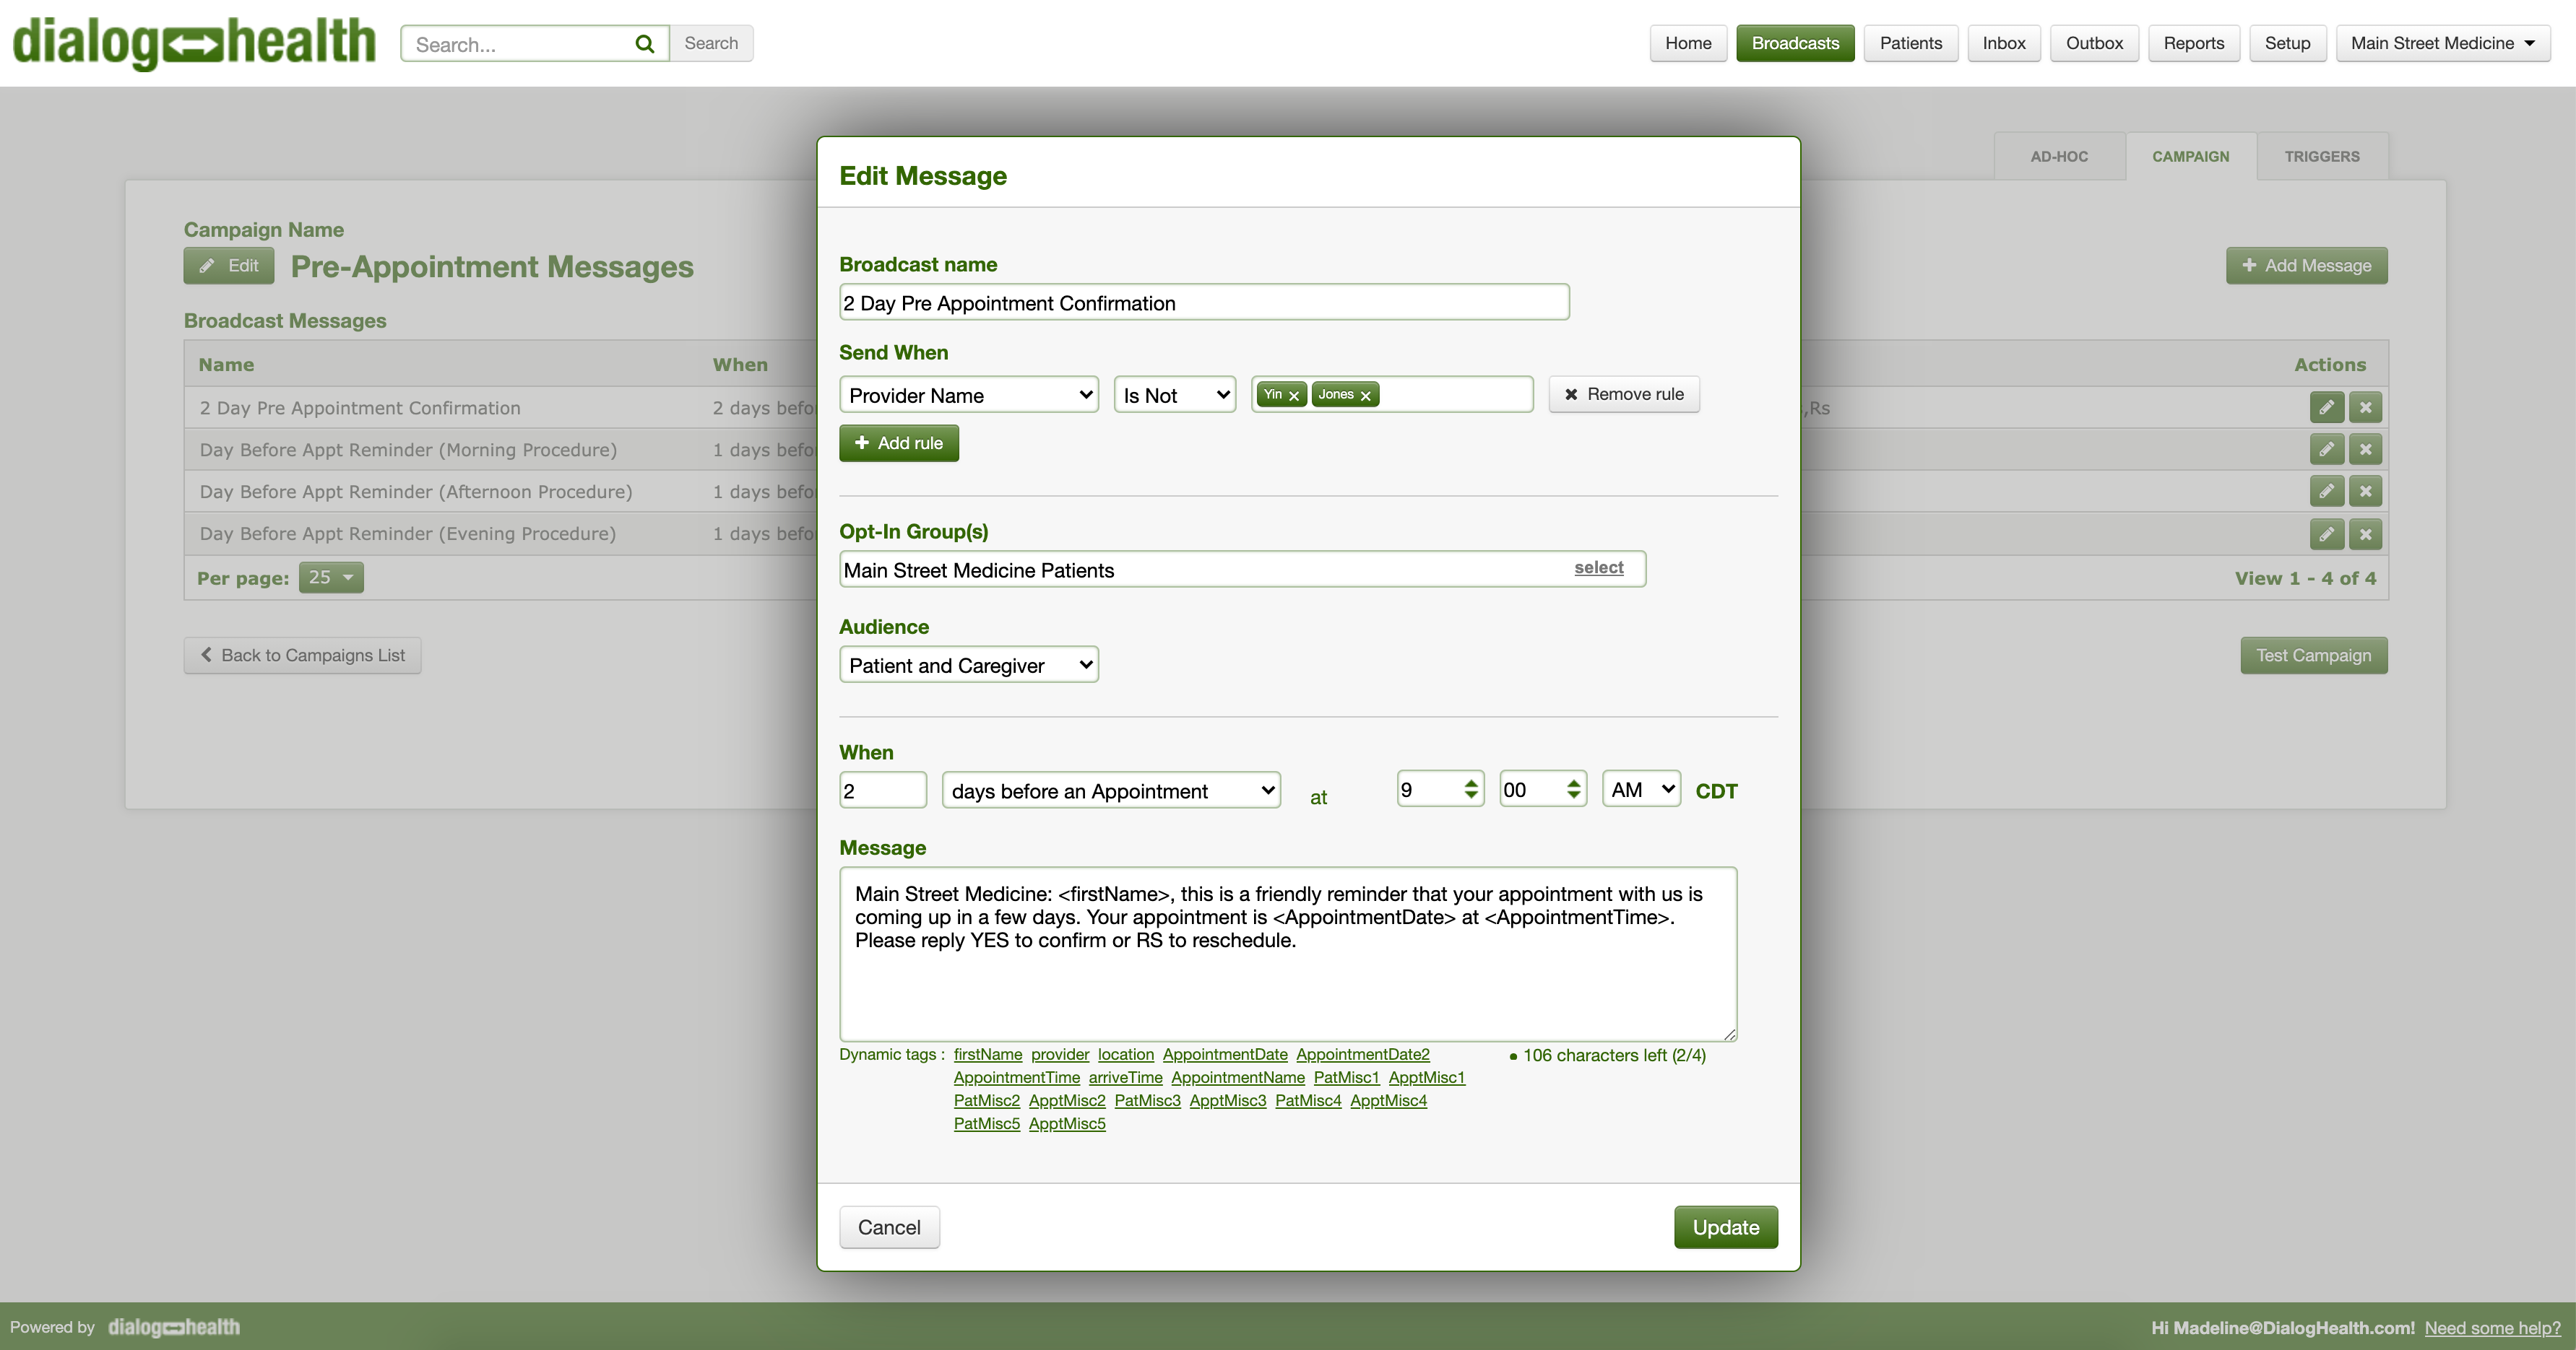Screen dimensions: 2576x1350
Task: Click select link in Opt-In Groups
Action: click(1598, 567)
